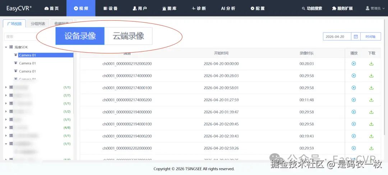
Task: Expand the device group showing (1/2)
Action: coord(6,111)
